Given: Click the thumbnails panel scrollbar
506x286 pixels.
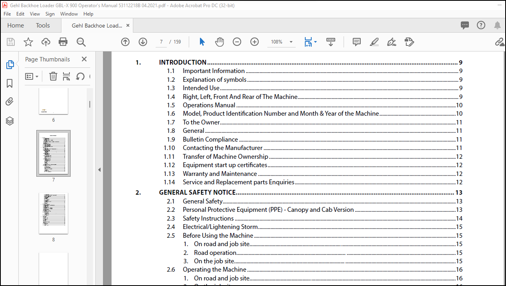Looking at the screenshot, I should [90, 105].
